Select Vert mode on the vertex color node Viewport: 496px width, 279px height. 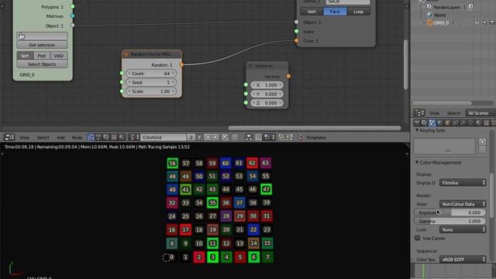[x=312, y=12]
